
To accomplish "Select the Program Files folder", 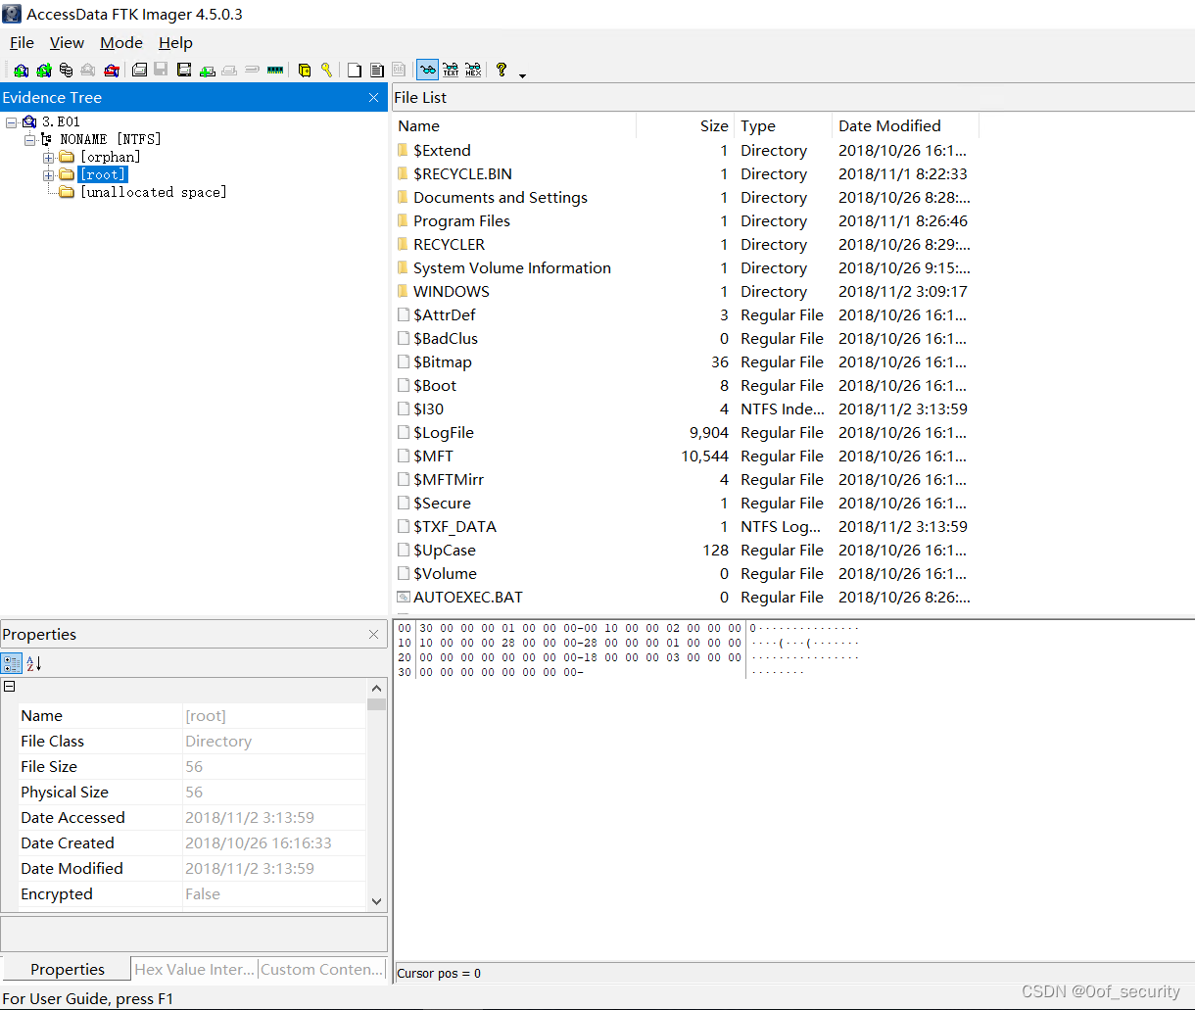I will click(x=461, y=220).
